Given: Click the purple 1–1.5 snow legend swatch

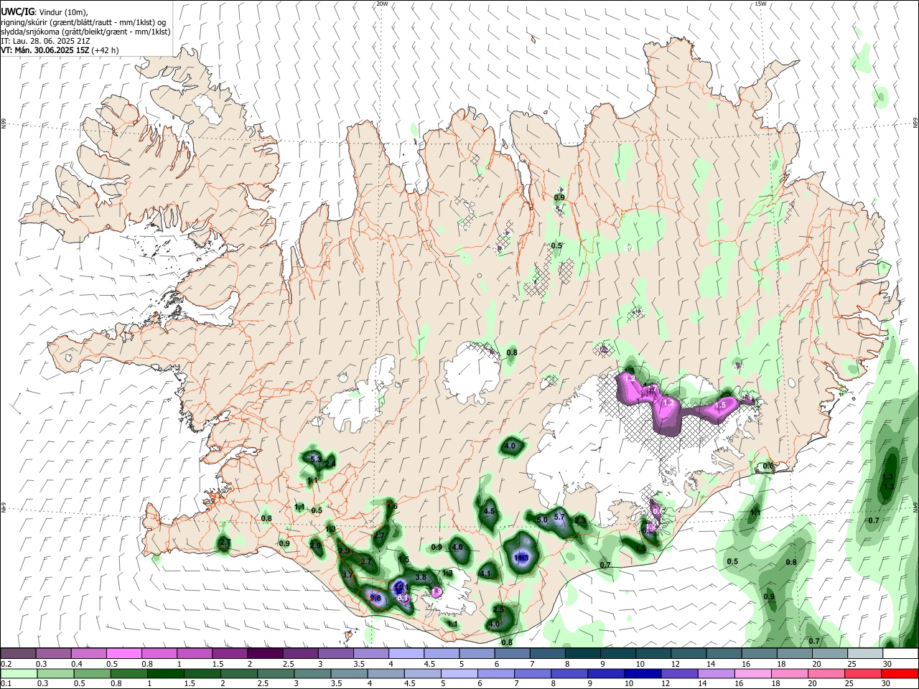Looking at the screenshot, I should coord(194,654).
